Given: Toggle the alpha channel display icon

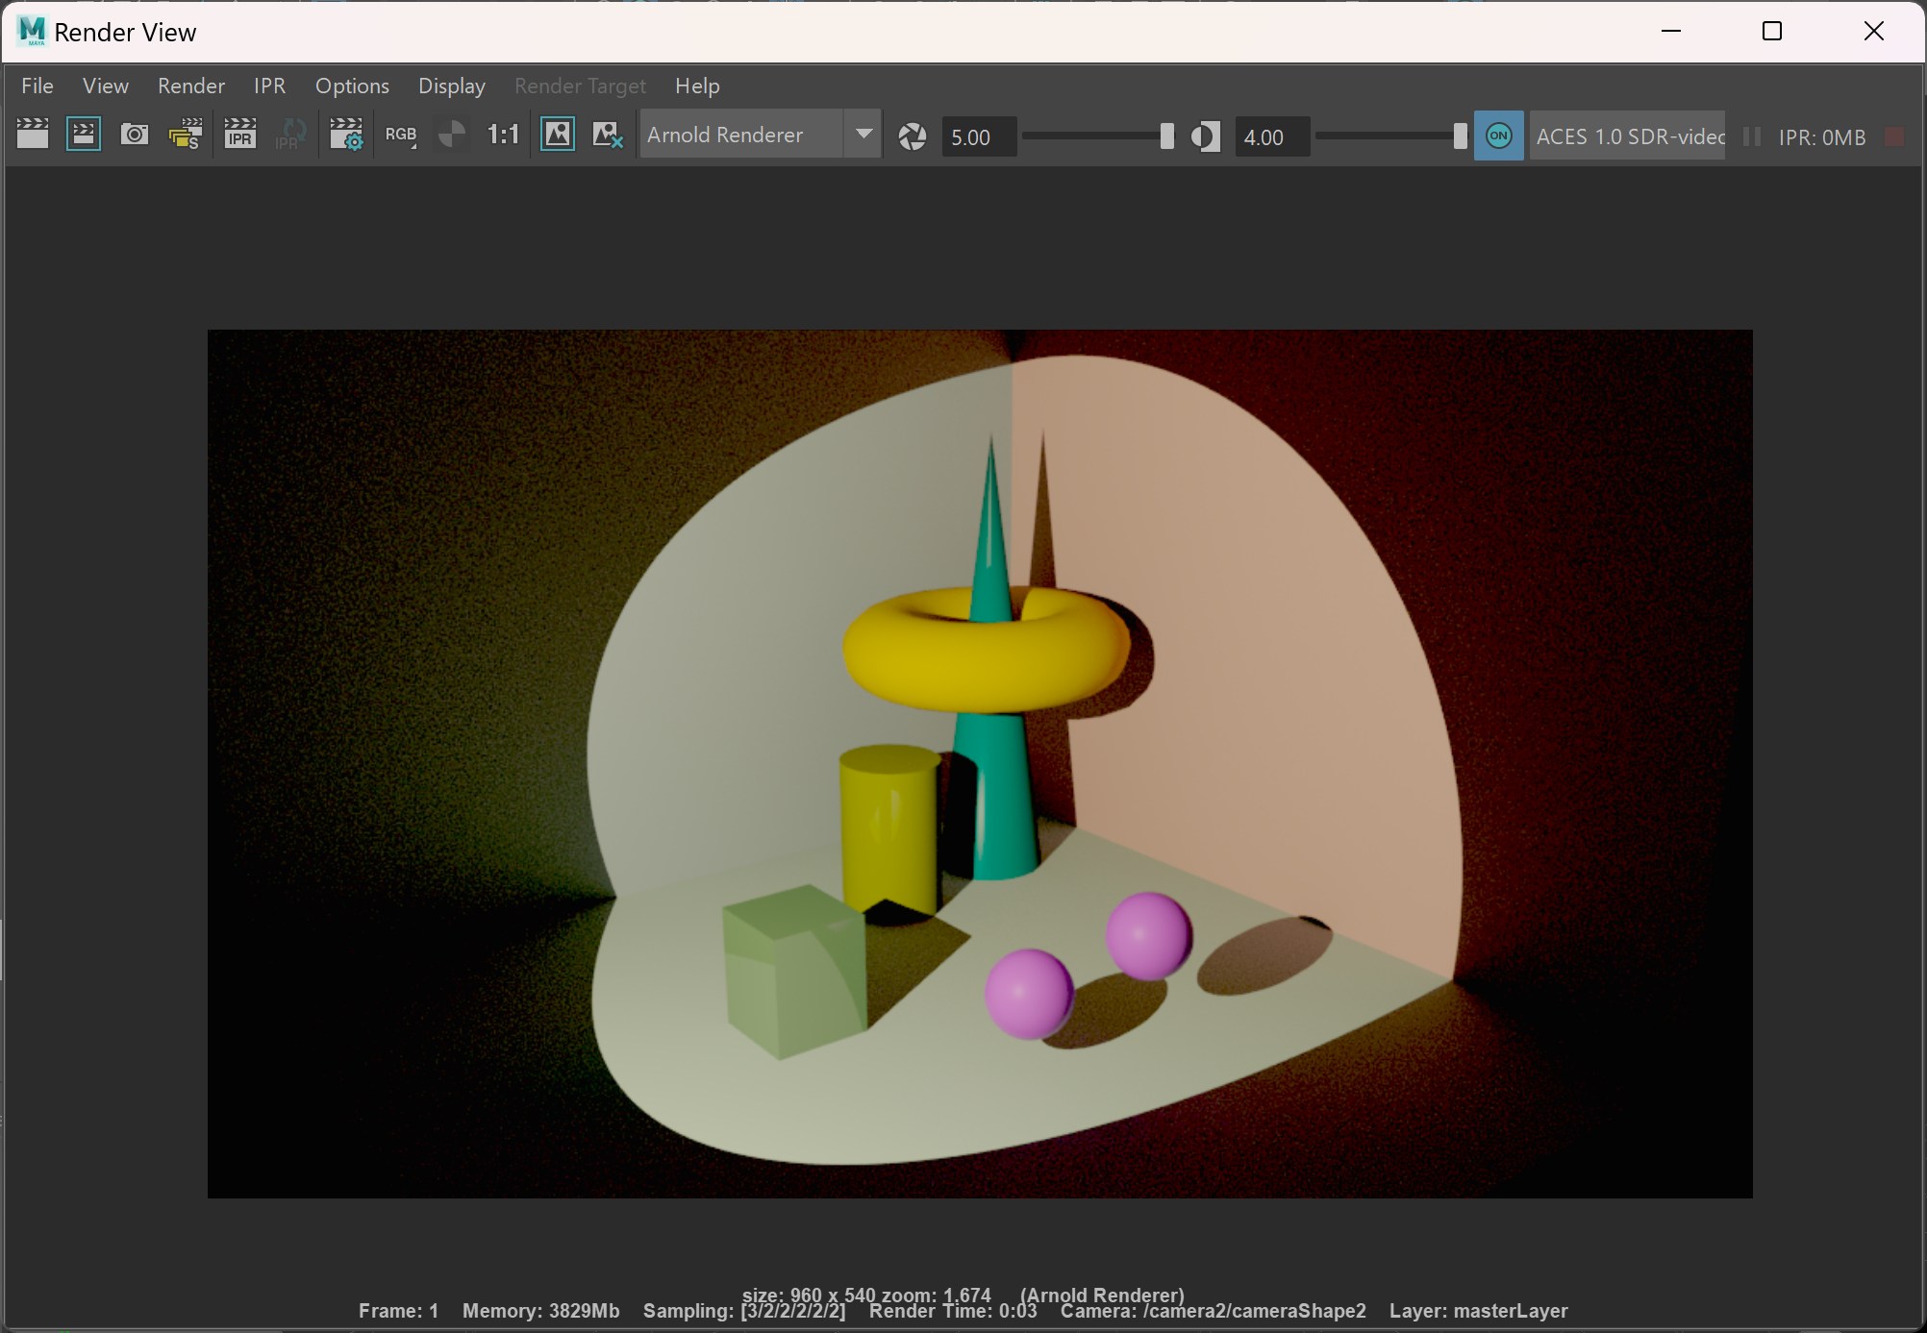Looking at the screenshot, I should [451, 135].
